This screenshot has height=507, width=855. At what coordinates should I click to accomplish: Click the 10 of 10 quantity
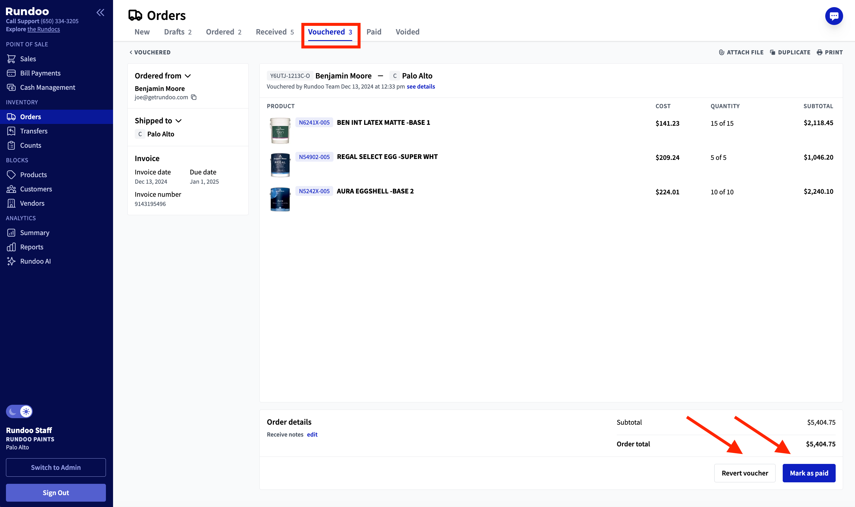point(722,192)
